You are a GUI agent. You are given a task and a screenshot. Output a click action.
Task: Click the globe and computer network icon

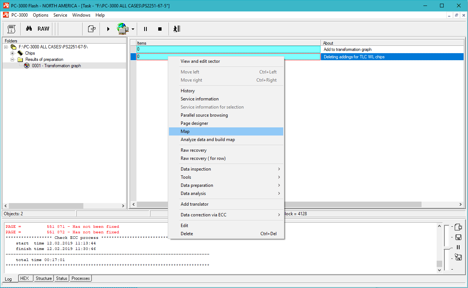pyautogui.click(x=123, y=29)
